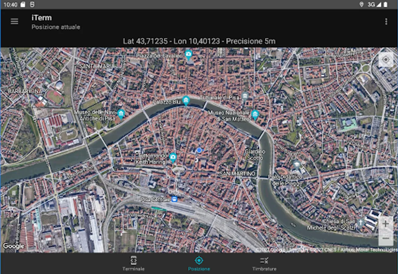Tap the Tuttomondo Keith Haring camera marker
Image resolution: width=398 pixels, height=274 pixels.
point(173,158)
